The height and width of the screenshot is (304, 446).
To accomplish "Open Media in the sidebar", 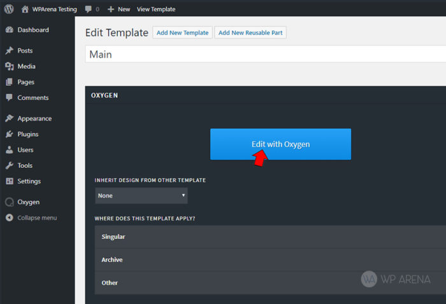I will pos(27,66).
